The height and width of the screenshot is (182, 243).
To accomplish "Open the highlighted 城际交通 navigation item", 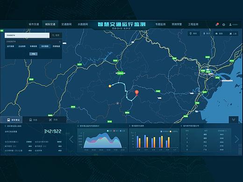I will pyautogui.click(x=50, y=24).
